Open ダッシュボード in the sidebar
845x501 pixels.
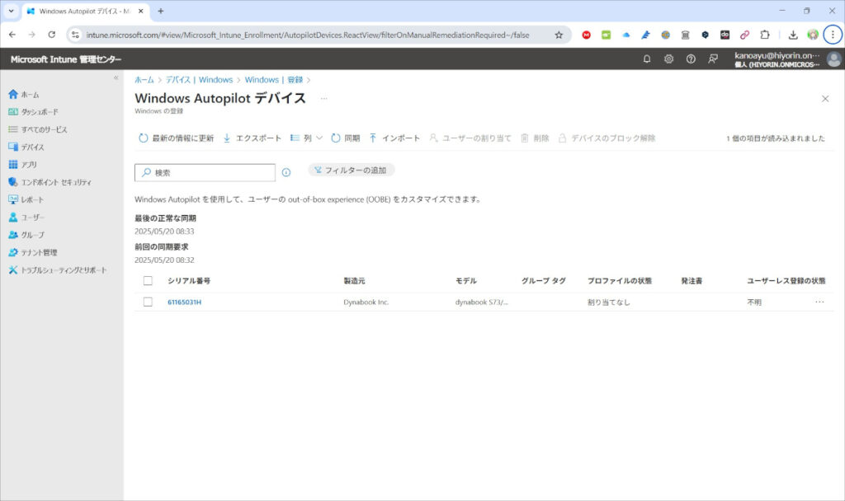pos(33,112)
